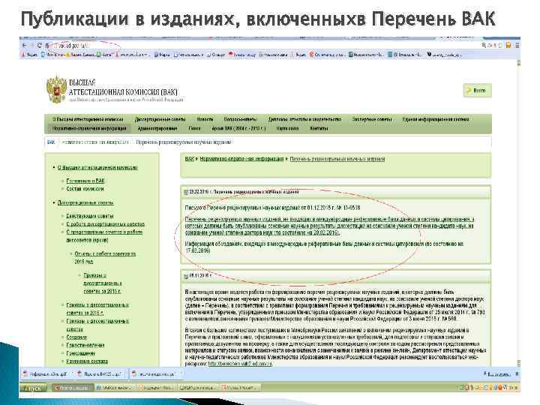Open sidebar link О работе диссертационных советов
Screen dimensions: 540x405
pos(106,224)
